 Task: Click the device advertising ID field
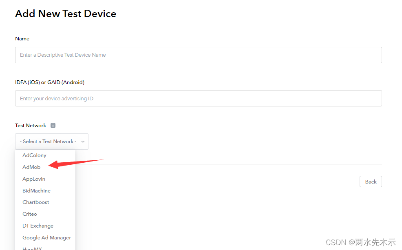coord(199,98)
